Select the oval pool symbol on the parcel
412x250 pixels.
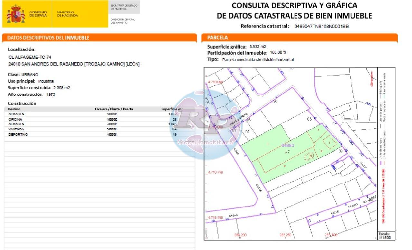[x=309, y=156]
